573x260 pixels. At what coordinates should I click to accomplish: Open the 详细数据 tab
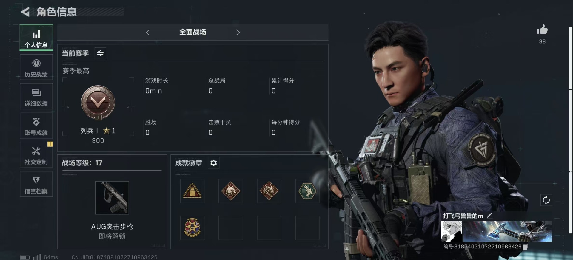[x=36, y=97]
